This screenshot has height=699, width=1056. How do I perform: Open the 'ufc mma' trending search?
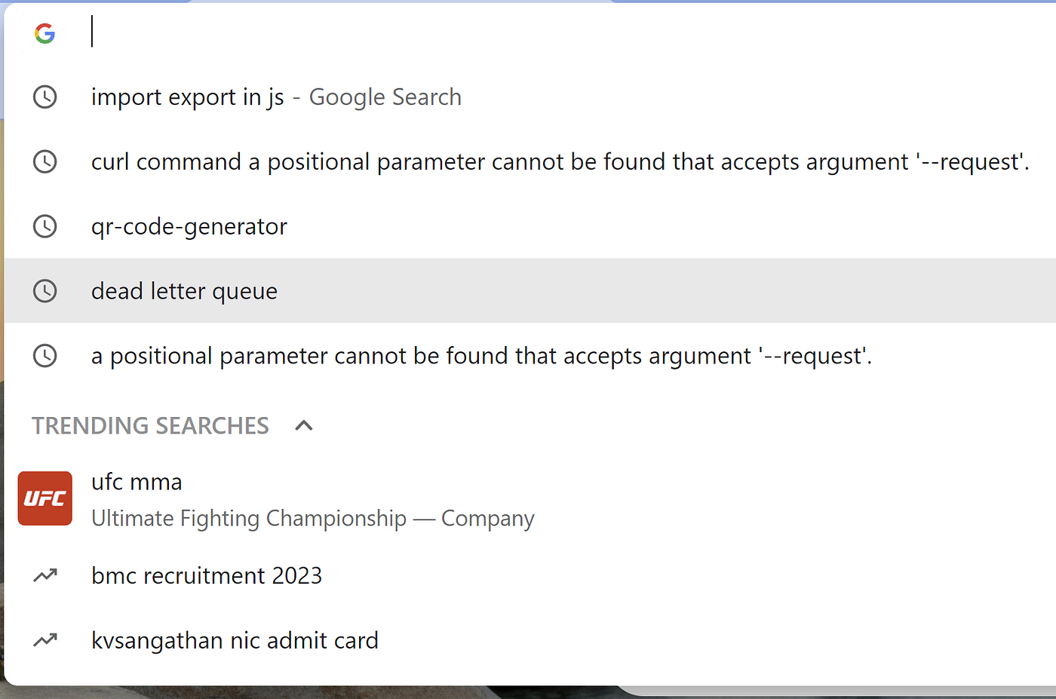137,482
